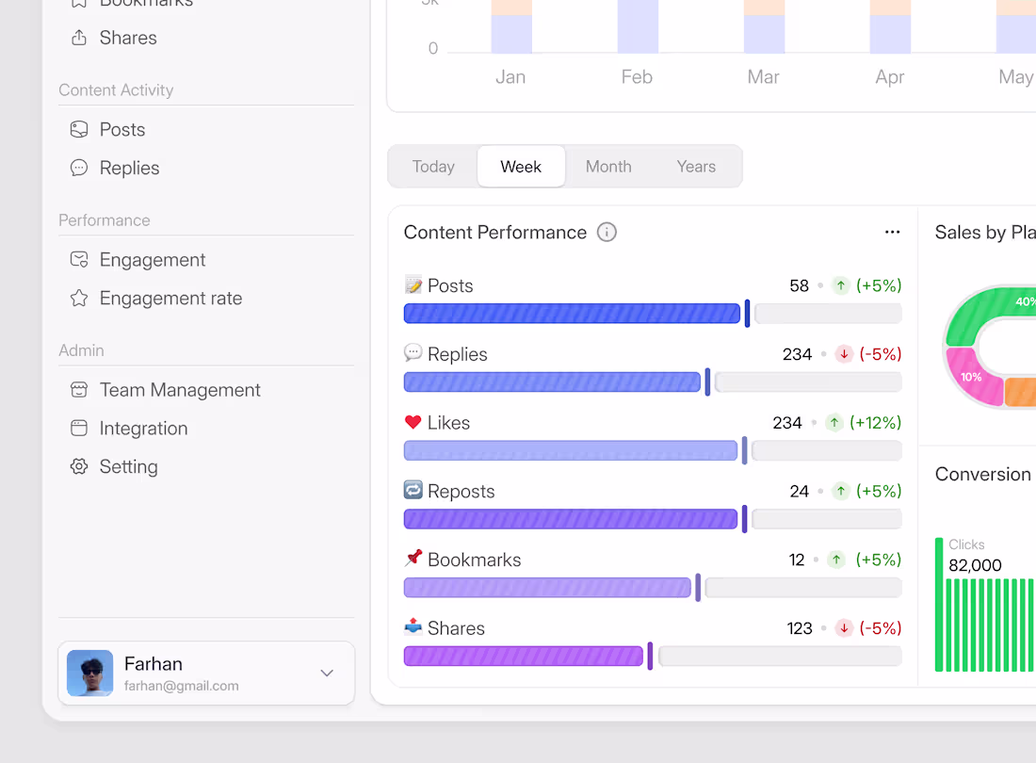Click the Integration card icon in Admin section
This screenshot has width=1036, height=763.
(x=78, y=428)
